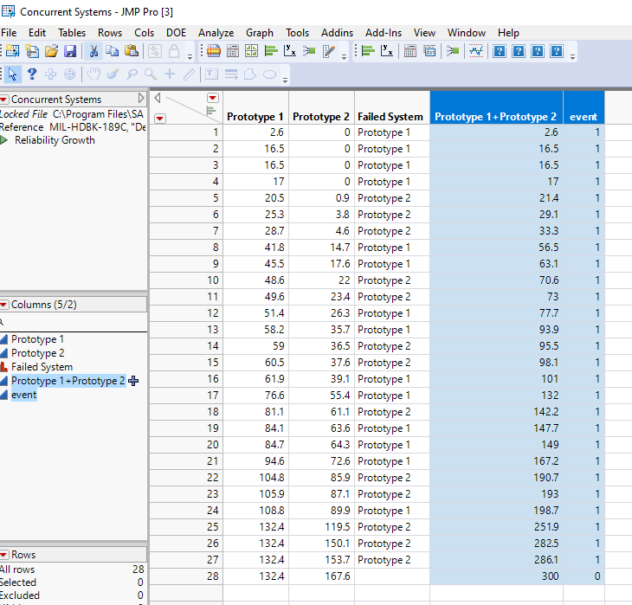This screenshot has width=632, height=605.
Task: Select the Lasso tool
Action: click(132, 74)
